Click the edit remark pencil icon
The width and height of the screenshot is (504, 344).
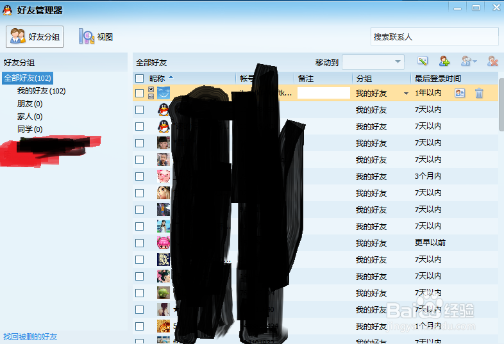click(x=423, y=61)
